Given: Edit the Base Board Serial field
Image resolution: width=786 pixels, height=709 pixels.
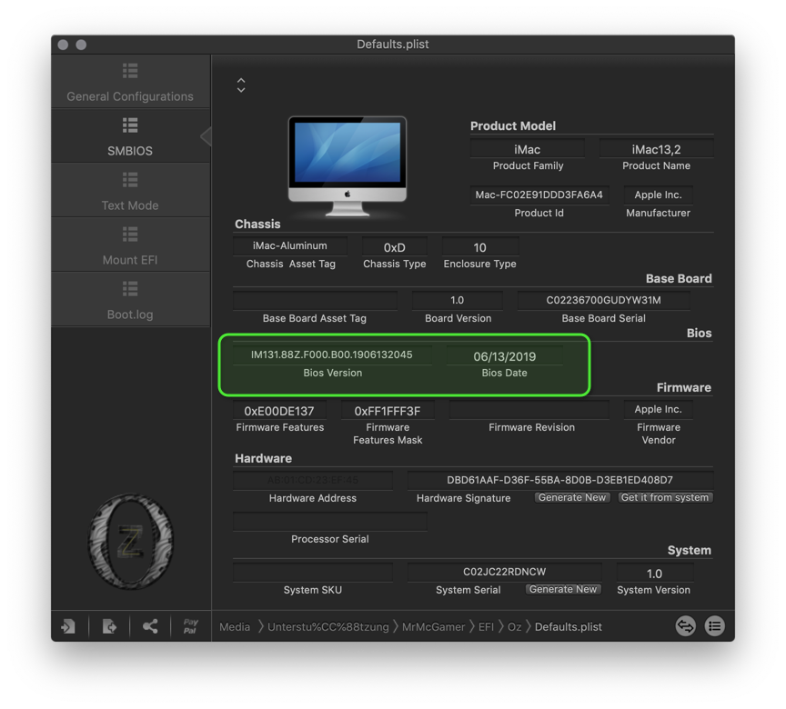Looking at the screenshot, I should (x=603, y=301).
